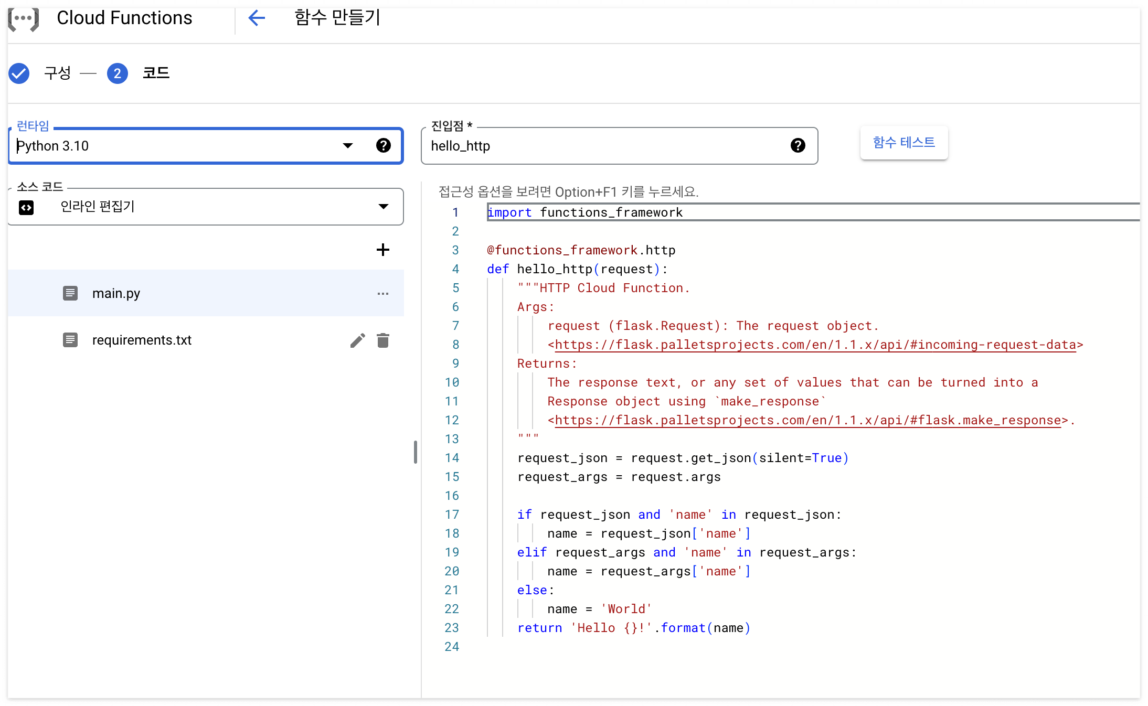Expand the 인라인 편집기 source code dropdown
The height and width of the screenshot is (706, 1148).
(x=383, y=207)
